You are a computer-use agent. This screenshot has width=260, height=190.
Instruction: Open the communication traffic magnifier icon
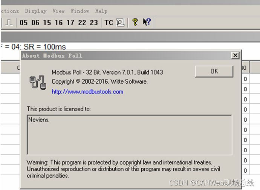[x=120, y=22]
